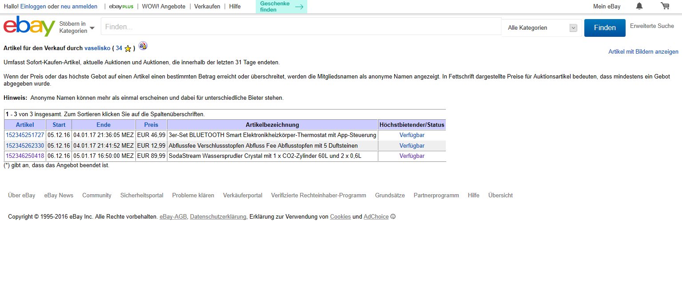
Task: Sort by the Start column header
Action: (x=59, y=125)
